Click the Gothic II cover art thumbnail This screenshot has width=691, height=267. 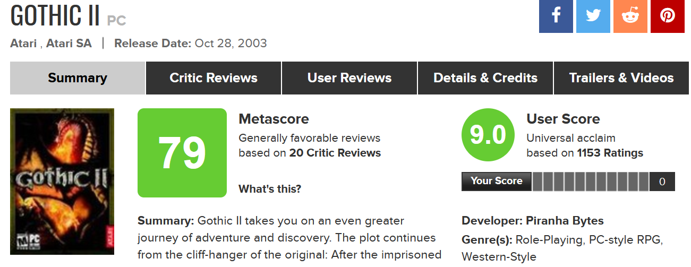coord(62,182)
